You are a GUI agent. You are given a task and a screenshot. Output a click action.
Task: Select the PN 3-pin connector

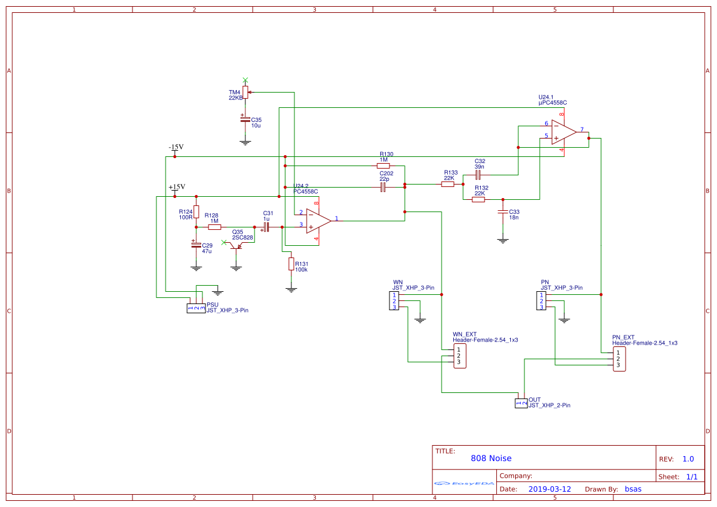[542, 301]
